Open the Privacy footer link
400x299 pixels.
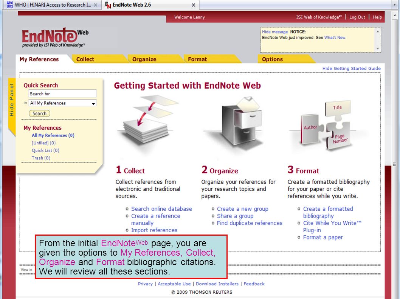pos(145,284)
